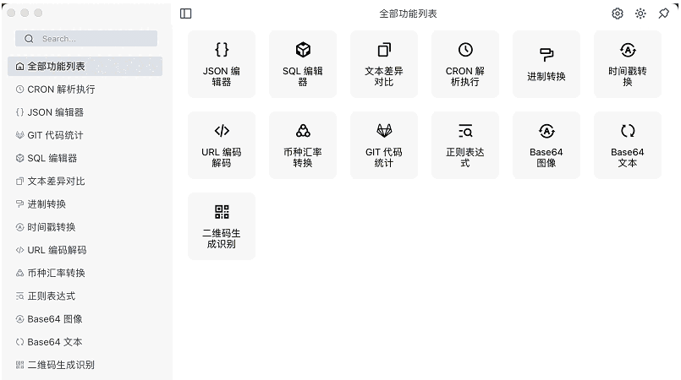The height and width of the screenshot is (380, 681).
Task: Toggle the sidebar panel icon
Action: (186, 14)
